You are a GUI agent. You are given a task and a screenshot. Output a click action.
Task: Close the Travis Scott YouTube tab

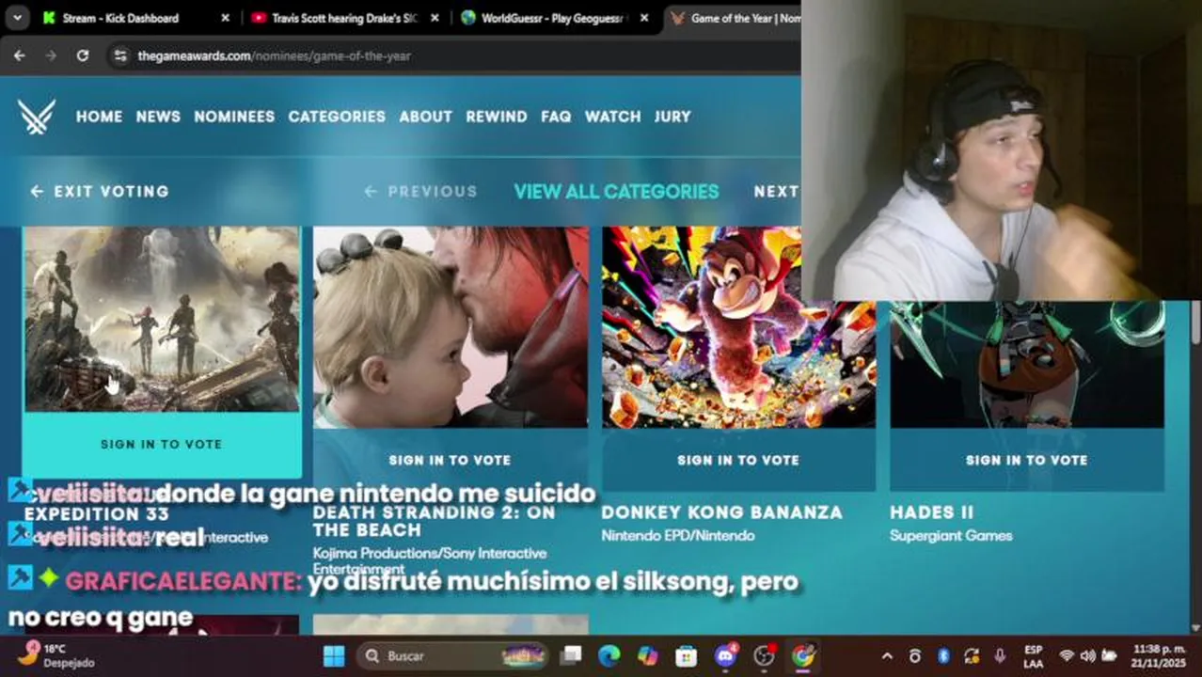pyautogui.click(x=434, y=18)
